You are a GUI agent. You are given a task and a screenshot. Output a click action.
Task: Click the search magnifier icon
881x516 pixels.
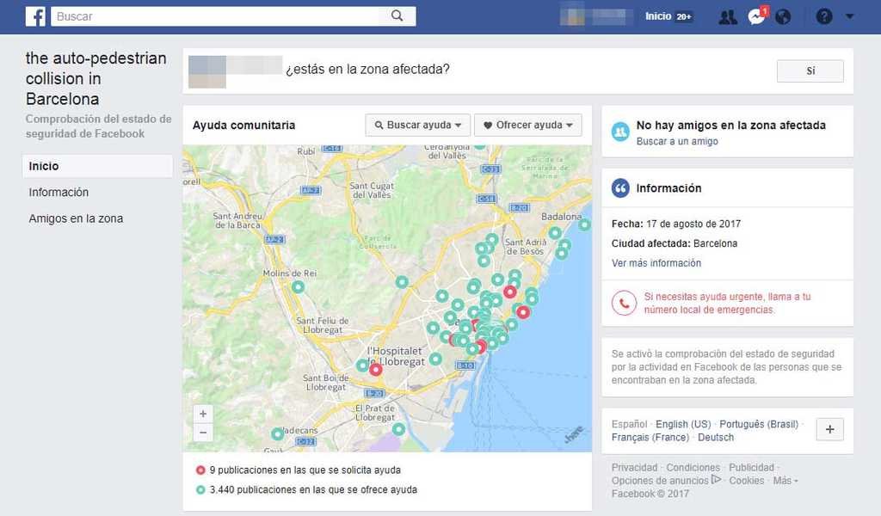point(397,16)
